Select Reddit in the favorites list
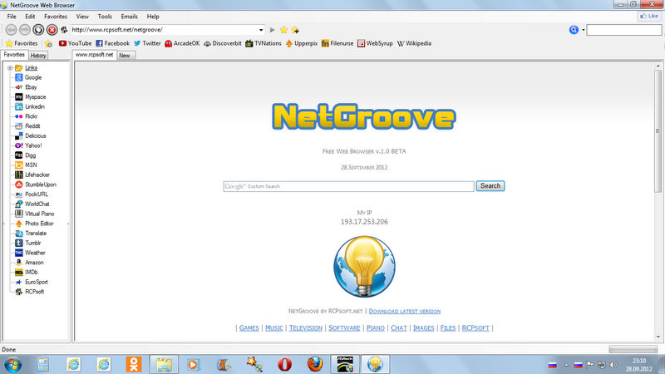665x374 pixels. pos(28,126)
